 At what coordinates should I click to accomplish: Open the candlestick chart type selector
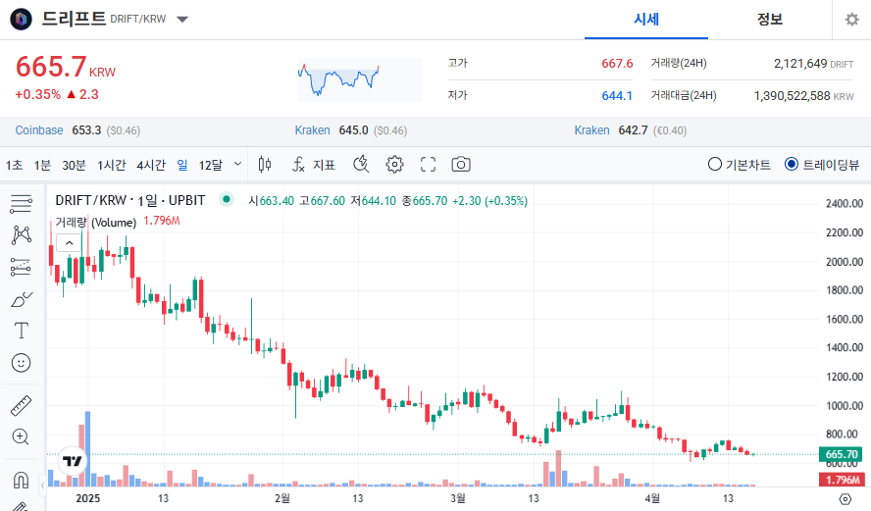point(265,165)
